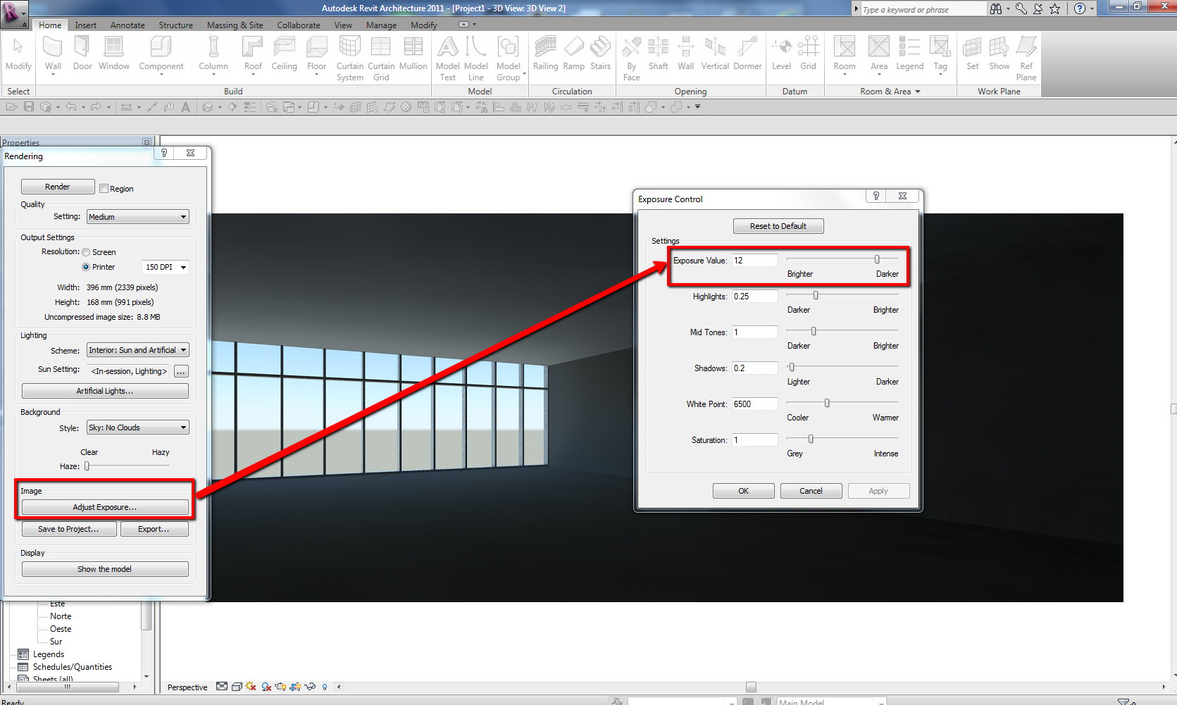Select the Wall tool in Build panel

pos(53,54)
